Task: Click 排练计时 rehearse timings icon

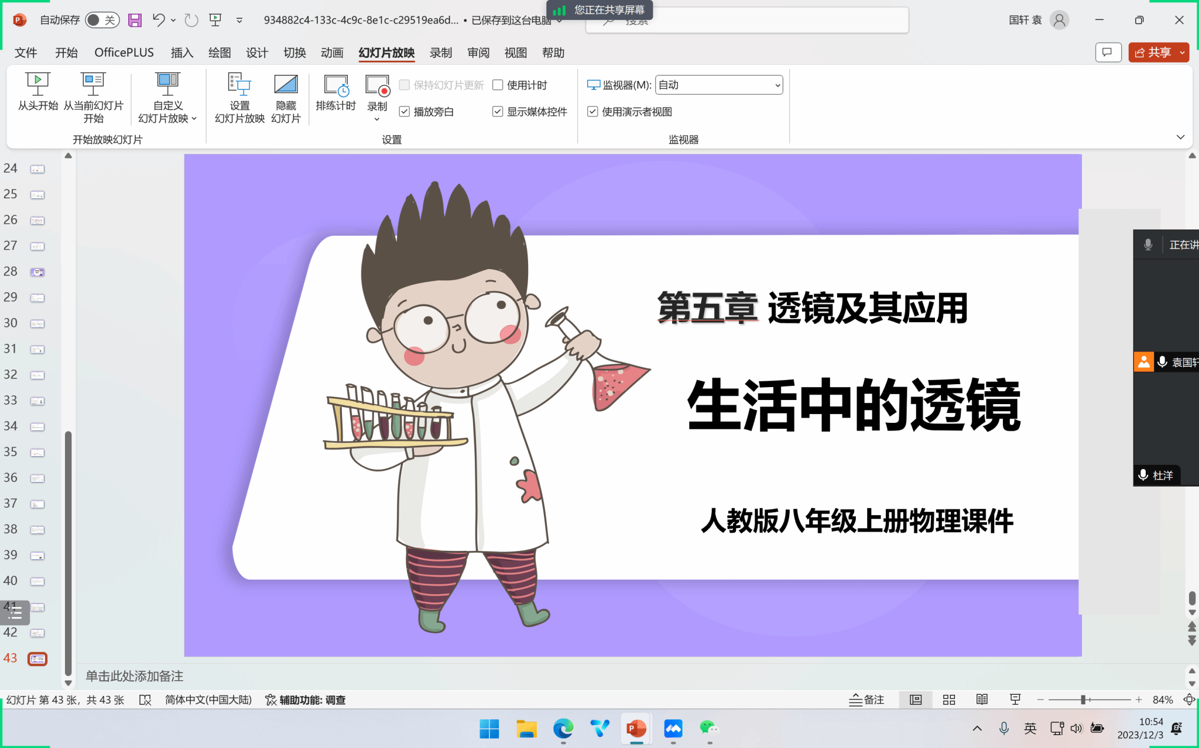Action: [336, 85]
